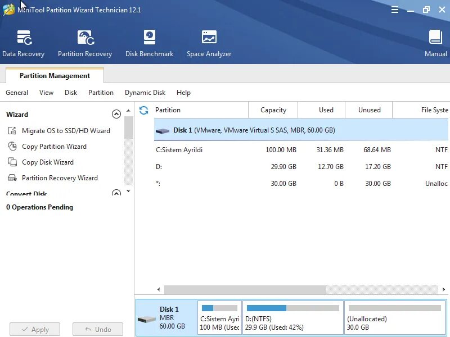Click the Disk 1 MBR 60.00 GB label in the disk map
Viewport: 450px width, 337px height.
tap(172, 317)
